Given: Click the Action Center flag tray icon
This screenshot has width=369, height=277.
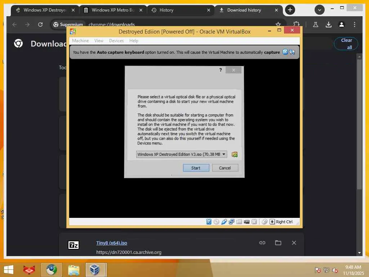Looking at the screenshot, I should [x=318, y=270].
